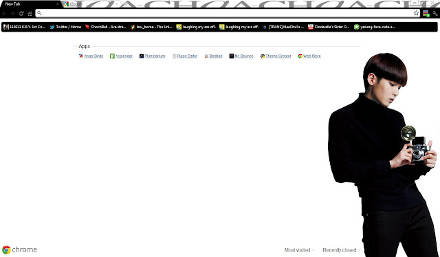Launch the !calendar app icon
The width and height of the screenshot is (440, 257).
[112, 56]
